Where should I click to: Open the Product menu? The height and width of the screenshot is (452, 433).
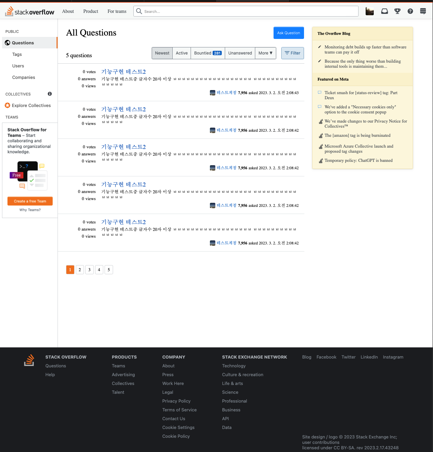pos(91,11)
